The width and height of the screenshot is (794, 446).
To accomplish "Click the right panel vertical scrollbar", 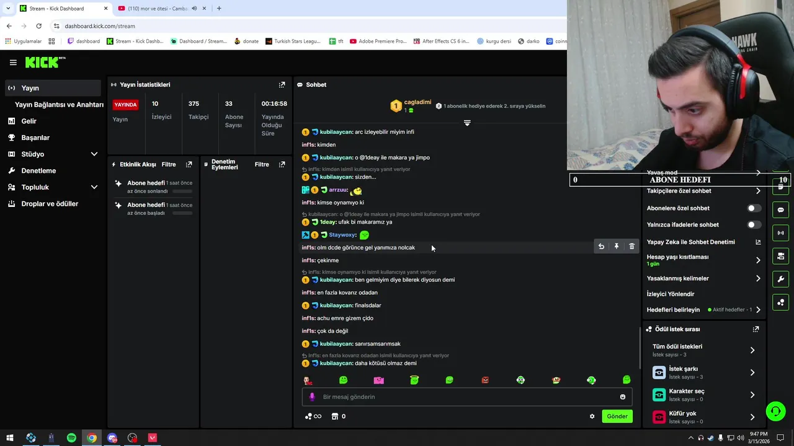I will pos(640,347).
